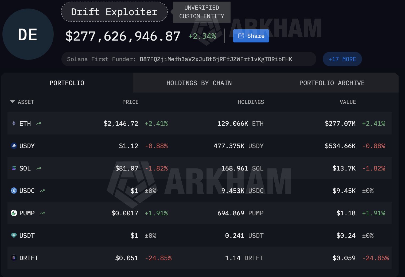This screenshot has height=277, width=405.
Task: Click the Ethereum logo icon beside ETH
Action: tap(14, 124)
